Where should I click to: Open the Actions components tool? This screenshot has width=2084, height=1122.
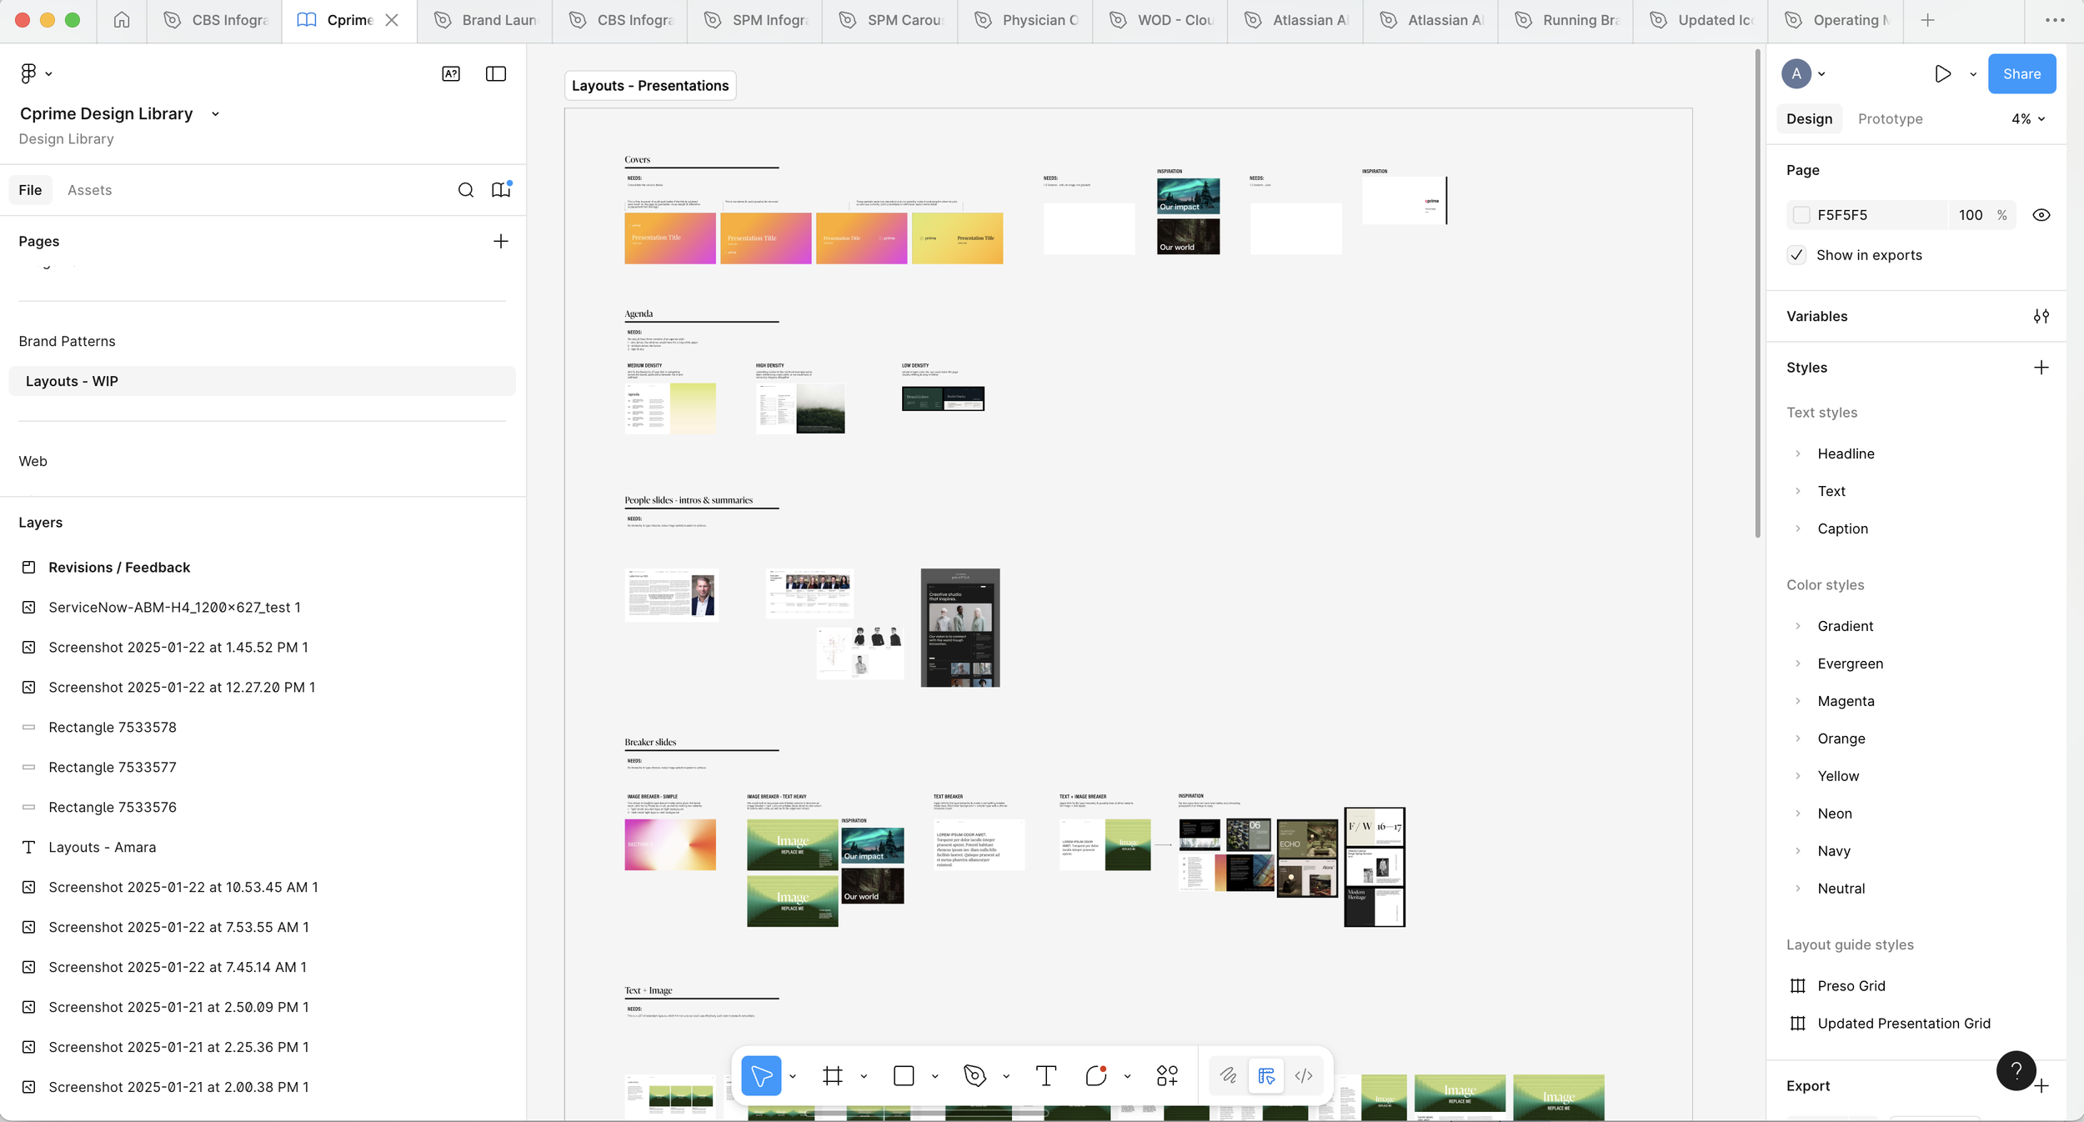click(x=1167, y=1075)
